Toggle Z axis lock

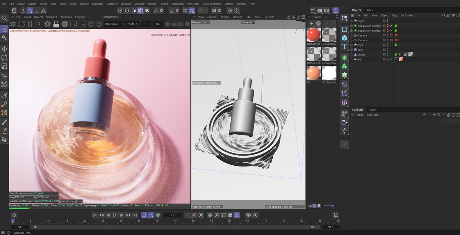click(36, 11)
